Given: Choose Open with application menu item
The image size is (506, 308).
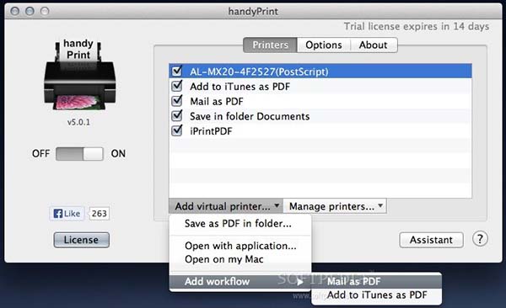Looking at the screenshot, I should (x=240, y=246).
